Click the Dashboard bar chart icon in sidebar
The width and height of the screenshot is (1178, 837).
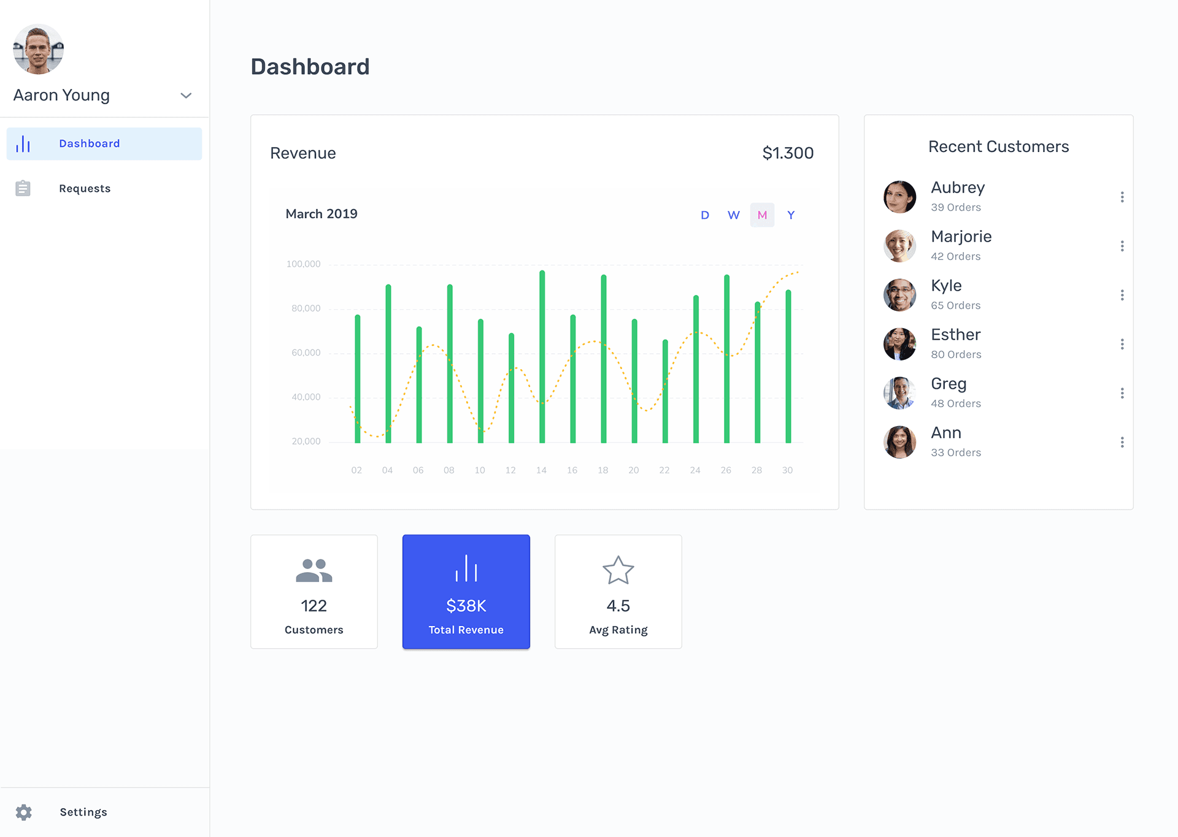pyautogui.click(x=23, y=144)
